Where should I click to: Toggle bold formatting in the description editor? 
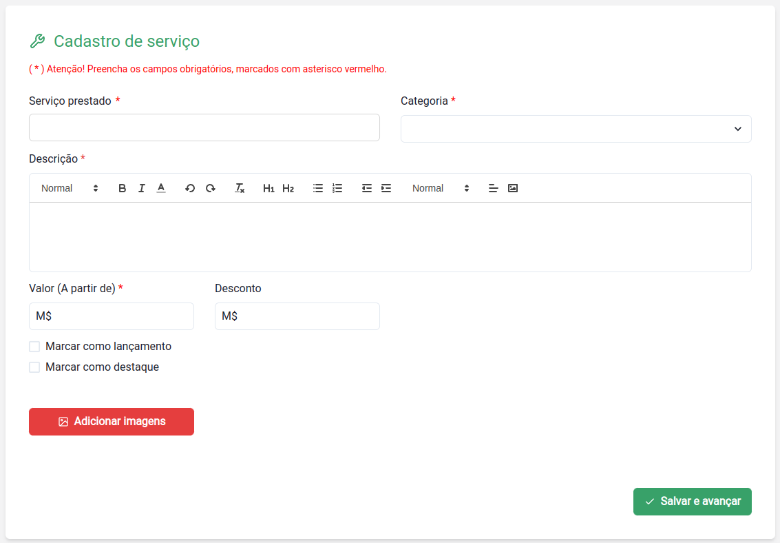(x=122, y=187)
